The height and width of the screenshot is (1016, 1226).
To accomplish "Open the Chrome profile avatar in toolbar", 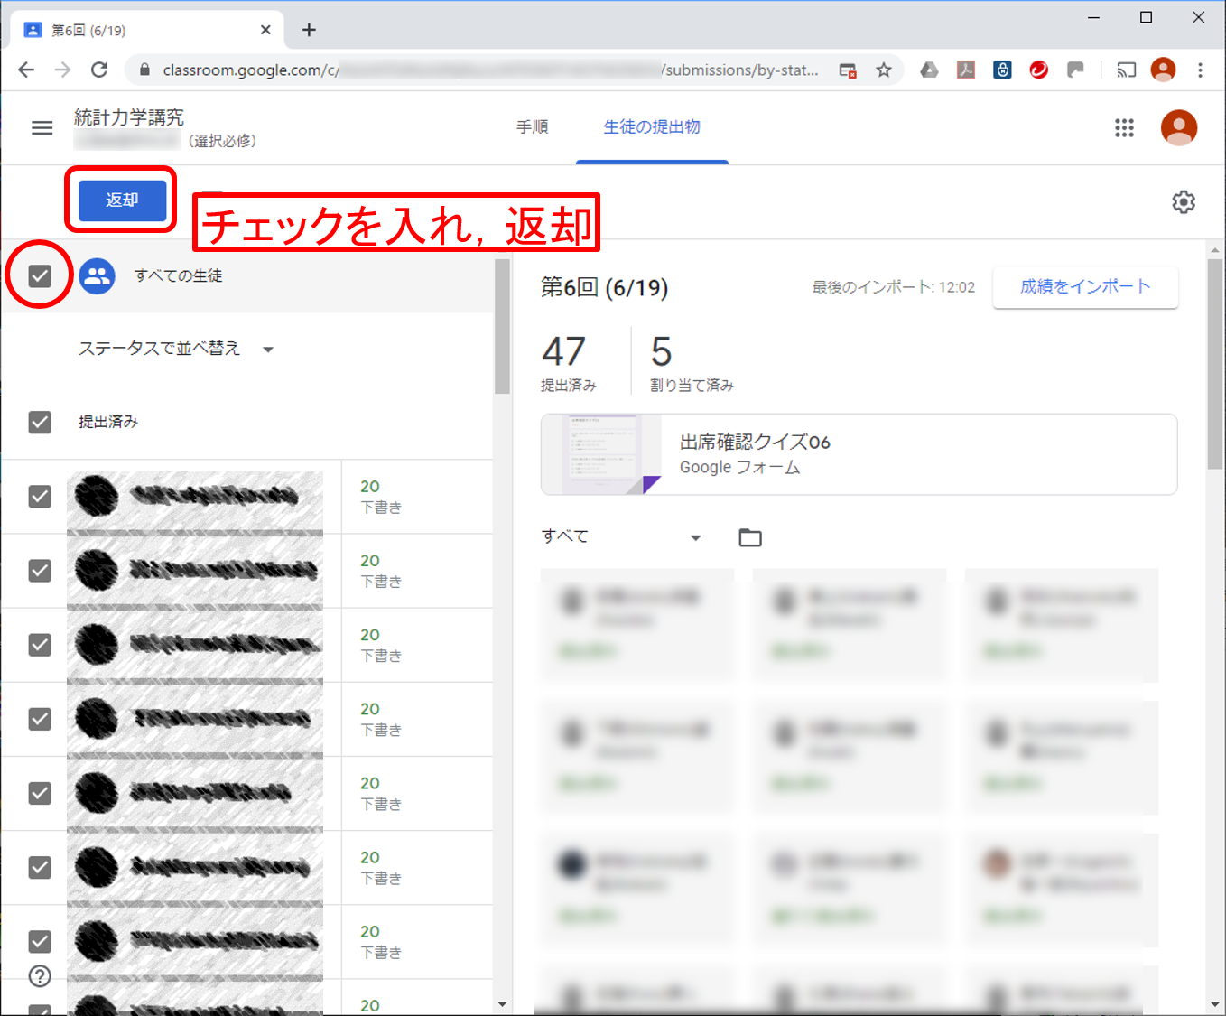I will point(1164,70).
